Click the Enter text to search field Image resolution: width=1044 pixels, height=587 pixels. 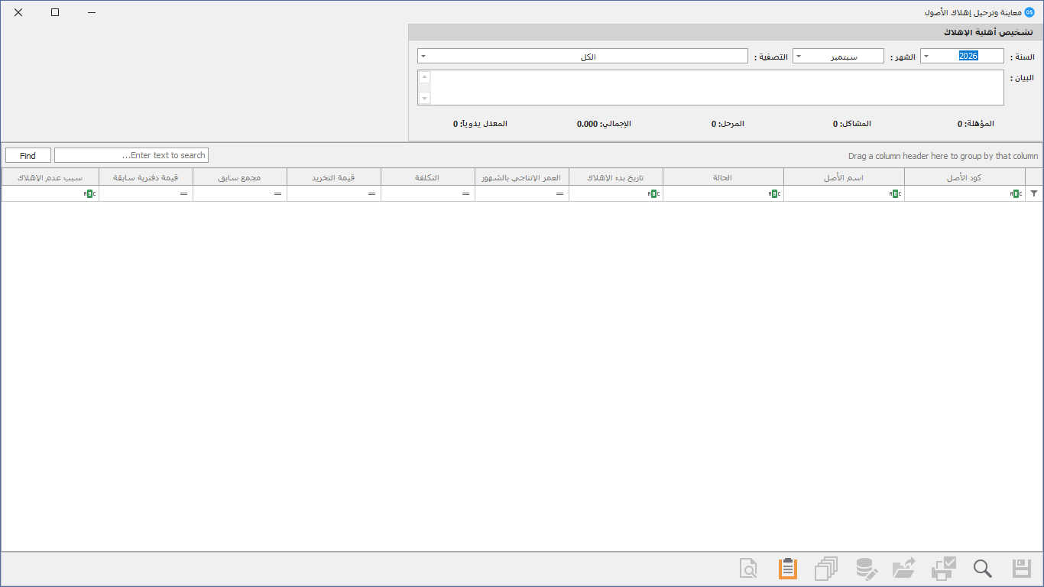(x=131, y=155)
